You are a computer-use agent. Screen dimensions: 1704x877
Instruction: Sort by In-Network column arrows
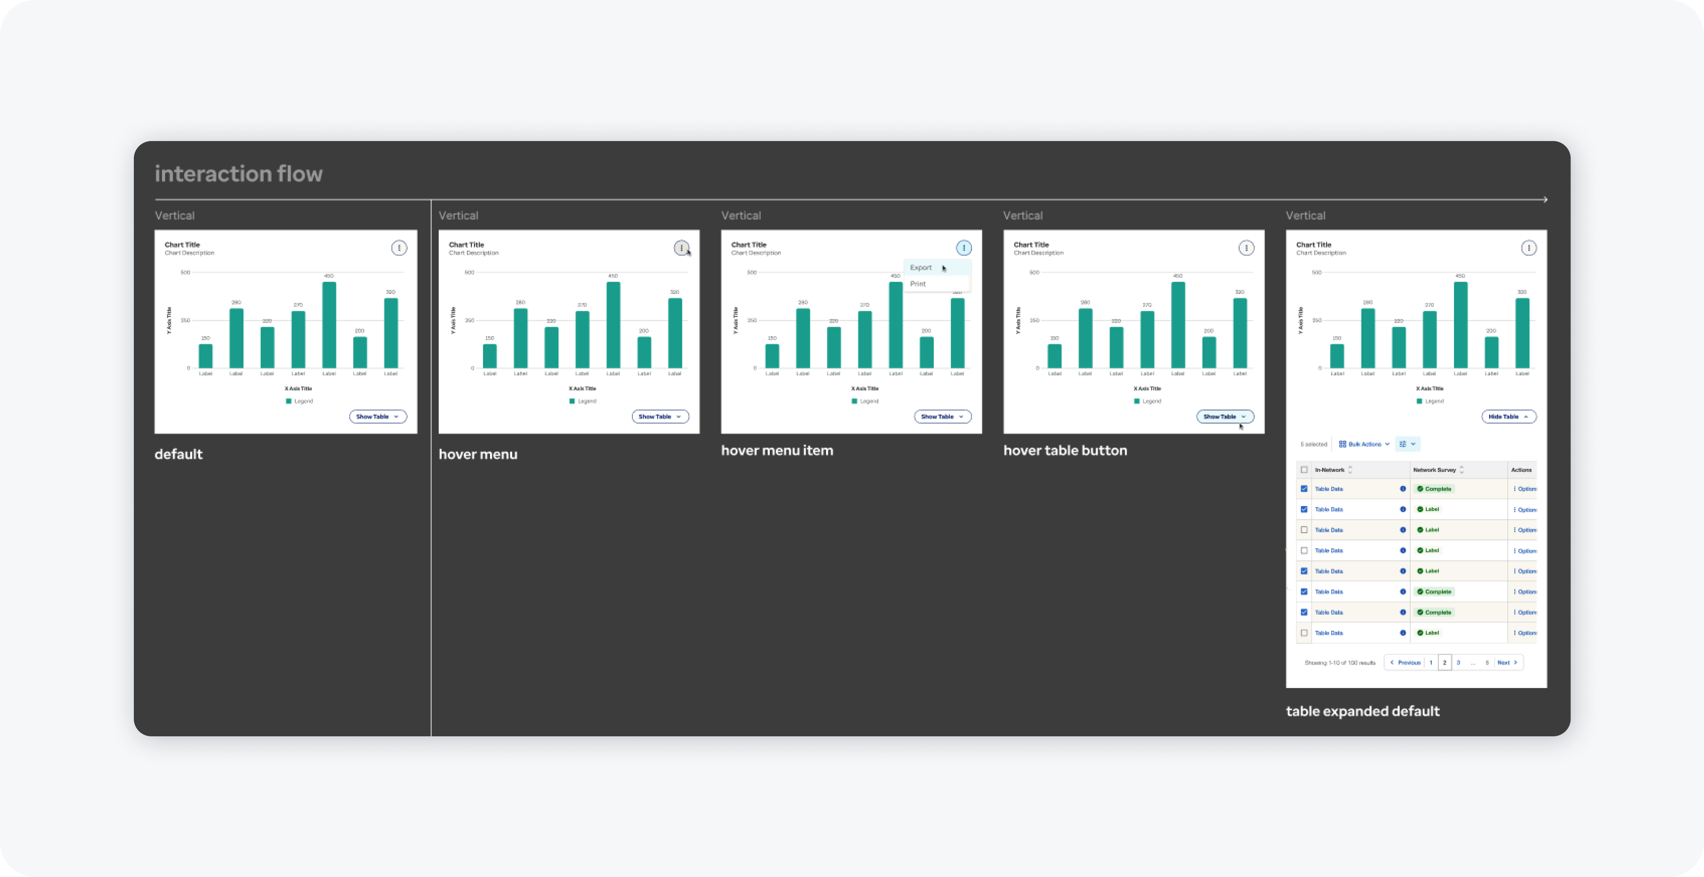click(x=1350, y=470)
